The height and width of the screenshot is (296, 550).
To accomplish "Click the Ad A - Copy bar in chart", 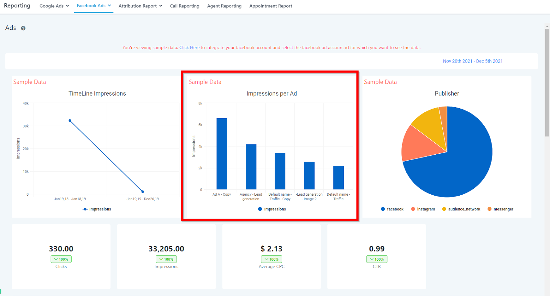I will click(x=222, y=154).
